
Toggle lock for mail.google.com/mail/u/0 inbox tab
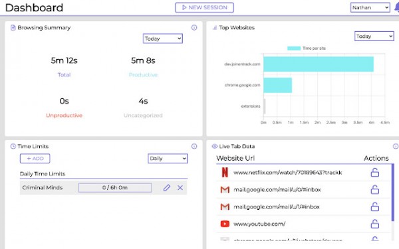[x=374, y=189]
